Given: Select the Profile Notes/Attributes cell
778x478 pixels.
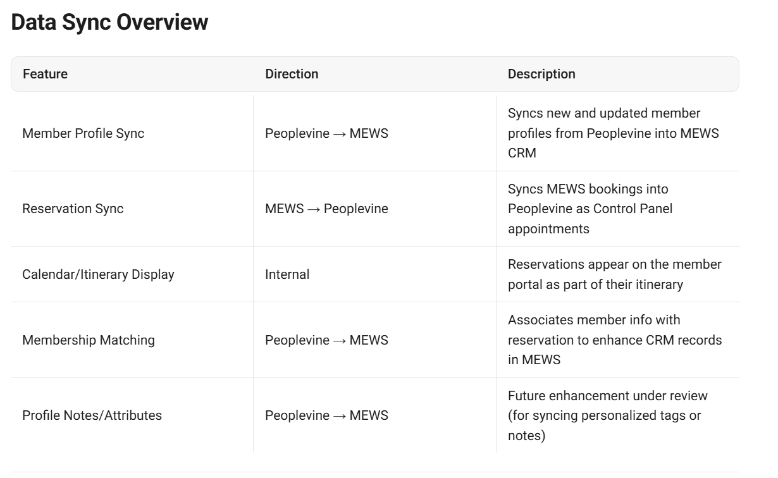Looking at the screenshot, I should tap(92, 415).
